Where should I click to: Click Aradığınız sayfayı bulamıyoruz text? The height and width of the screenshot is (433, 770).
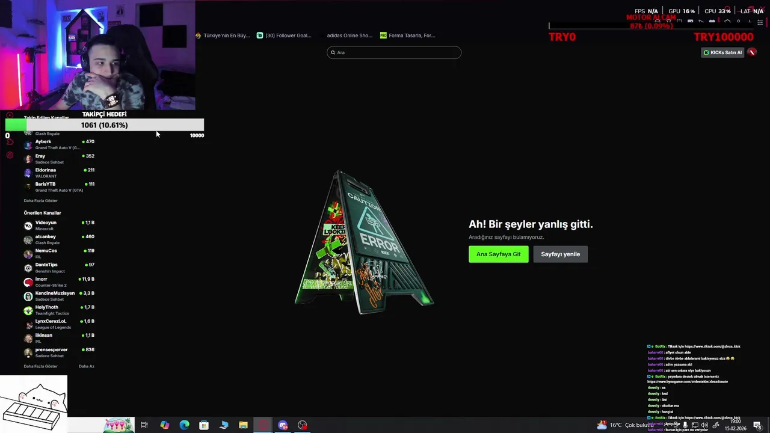[506, 237]
